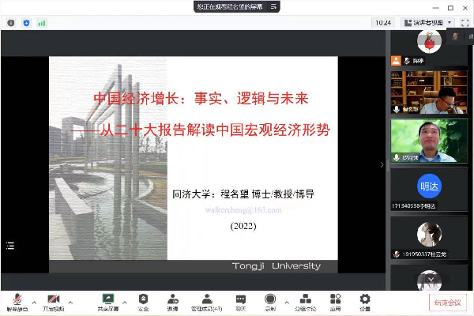The width and height of the screenshot is (474, 316).
Task: Open the Manage Members panel
Action: coord(206,300)
